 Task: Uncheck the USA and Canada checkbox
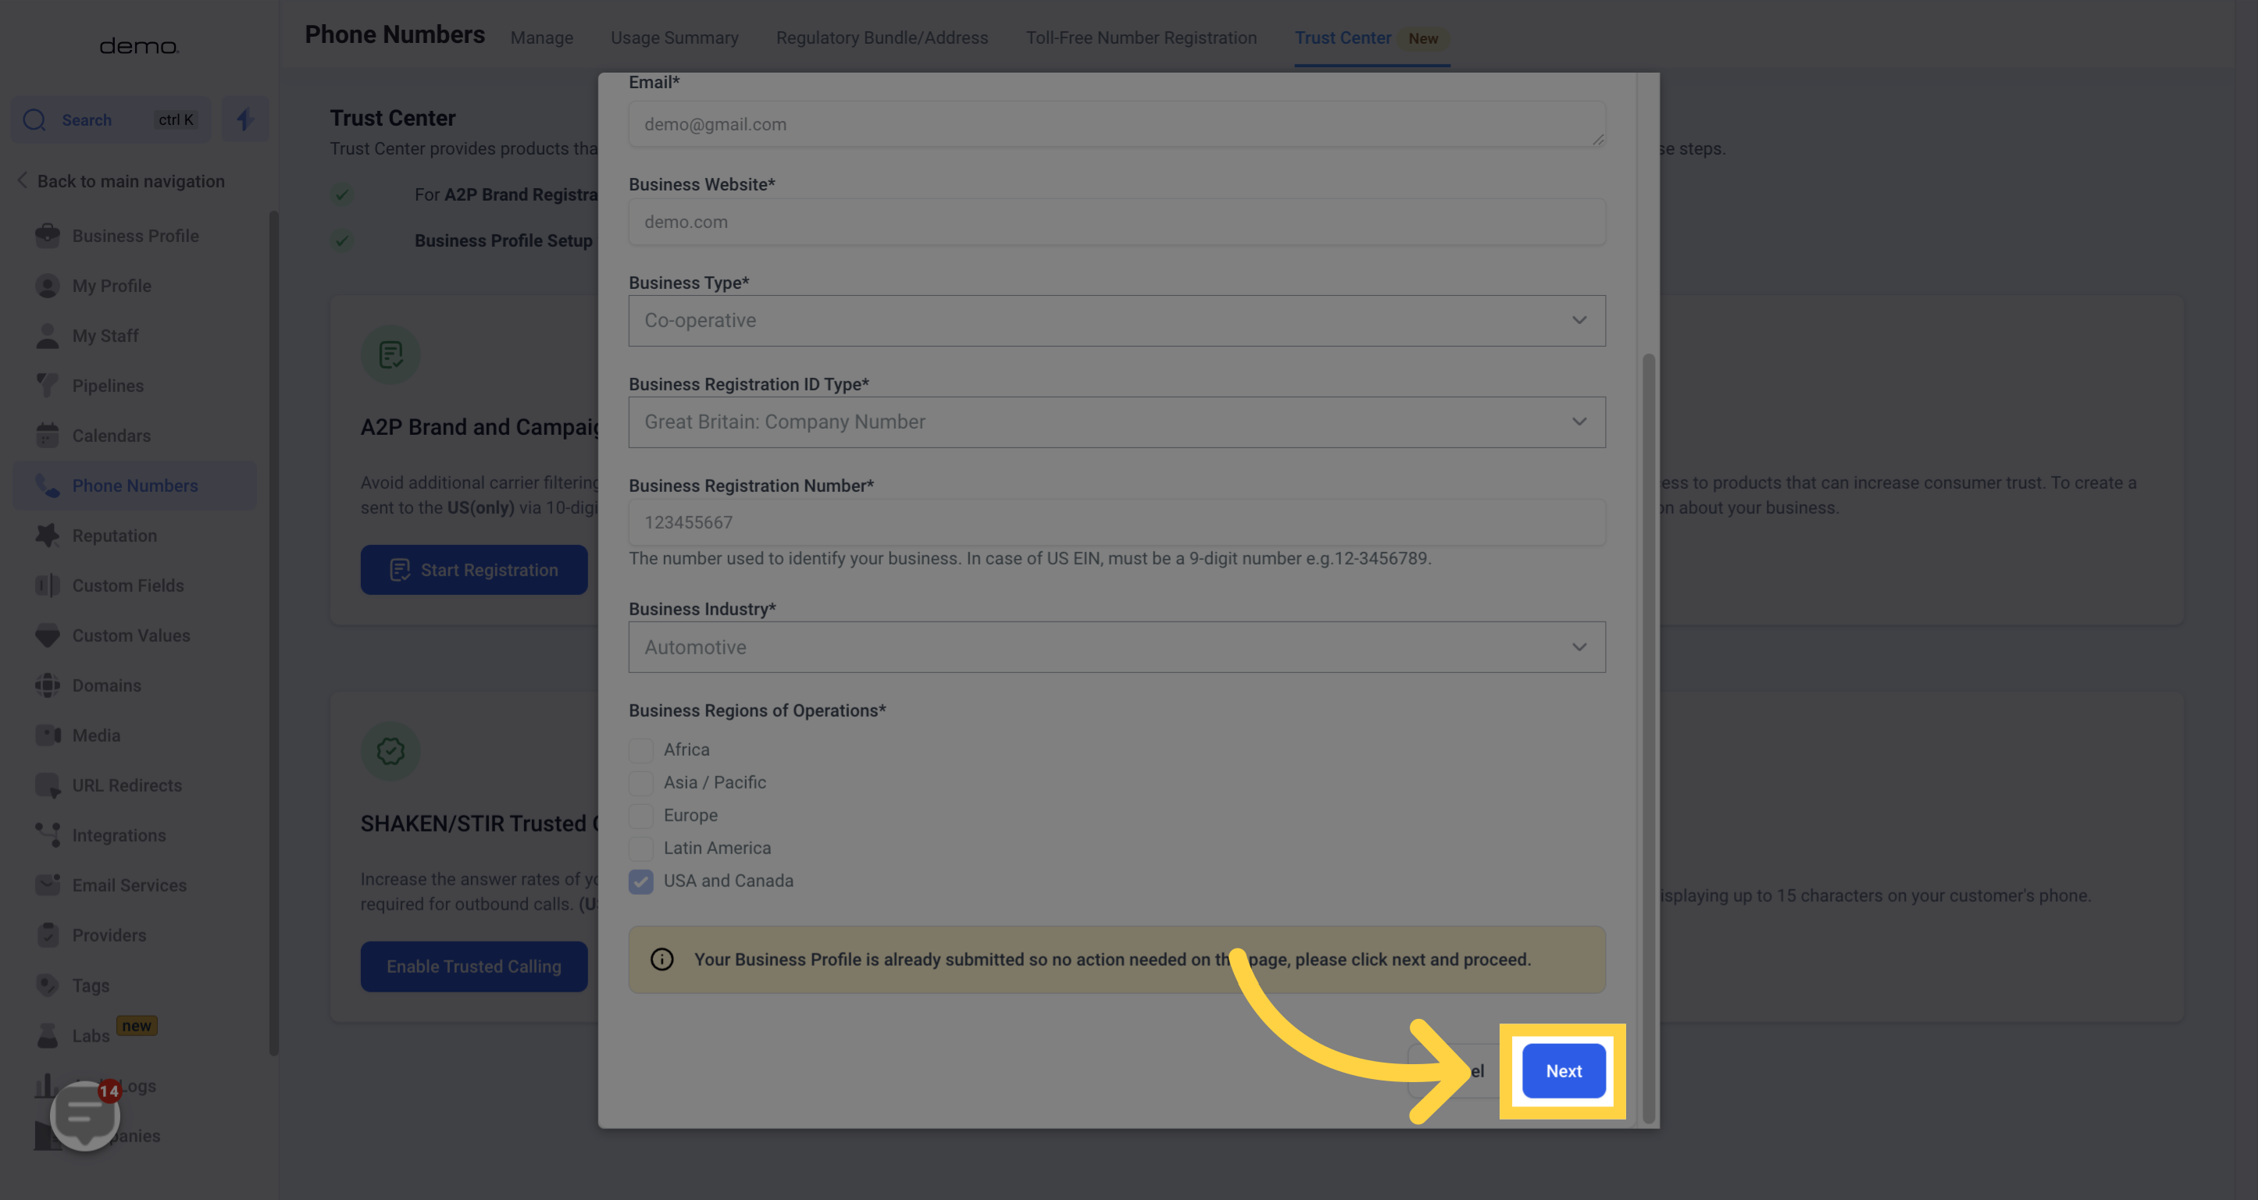pyautogui.click(x=640, y=881)
